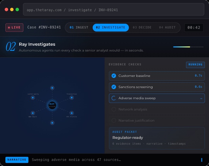This screenshot has width=209, height=166.
Task: Click the LIVE status badge
Action: point(15,27)
